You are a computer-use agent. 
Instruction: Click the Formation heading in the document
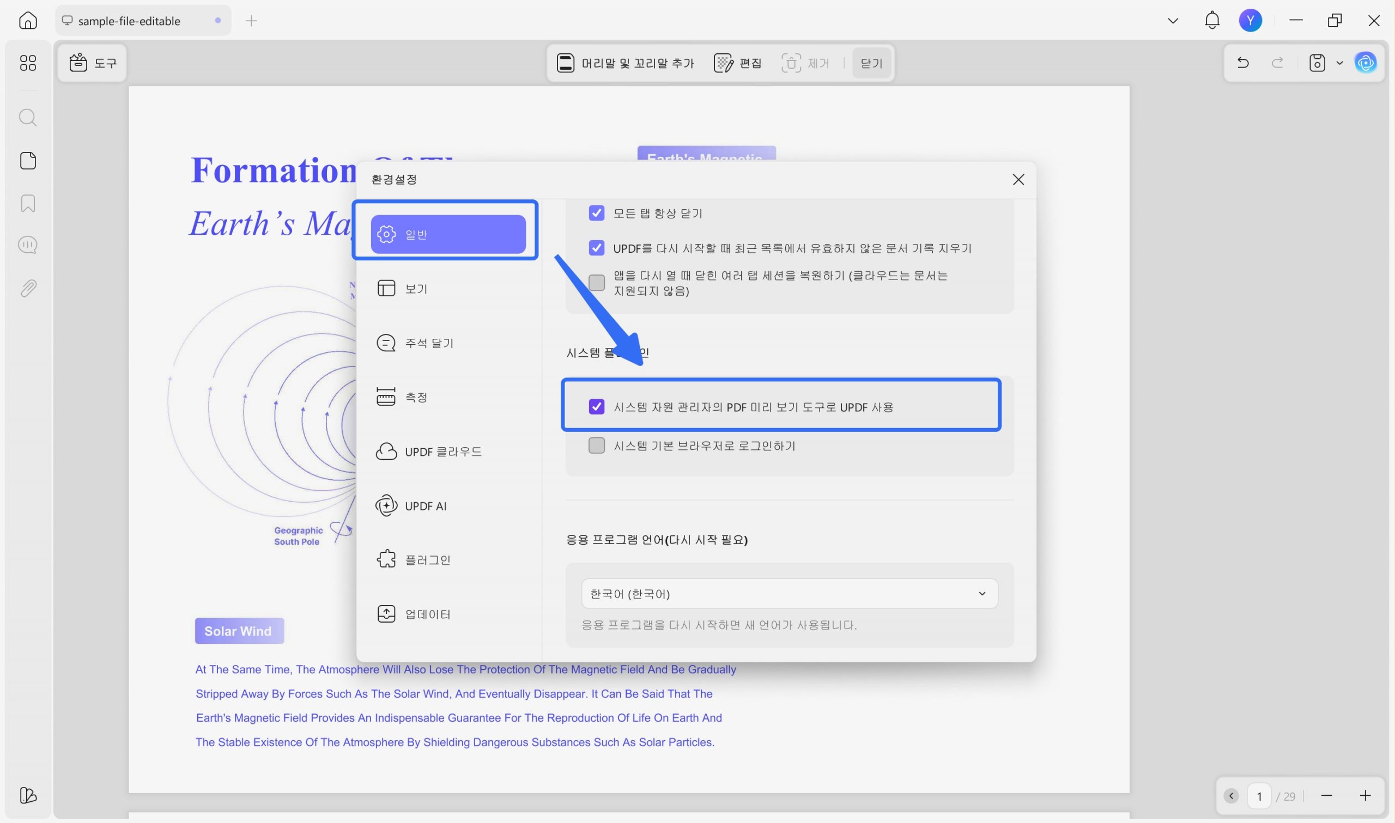pos(274,170)
